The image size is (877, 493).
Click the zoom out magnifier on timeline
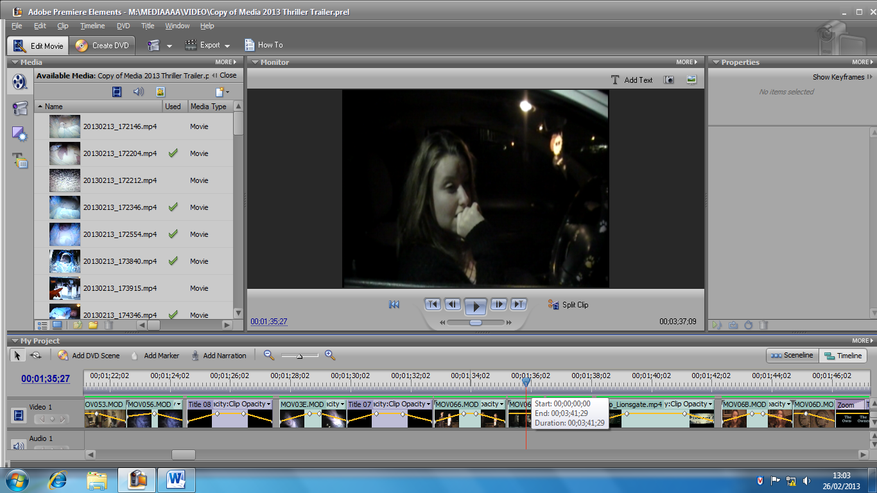pyautogui.click(x=269, y=355)
